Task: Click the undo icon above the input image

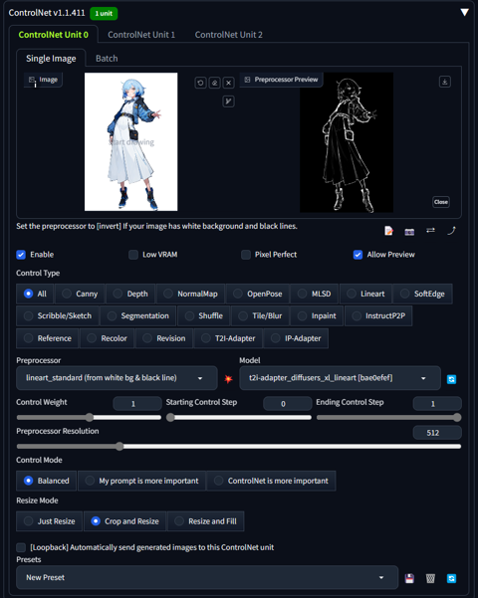Action: (x=201, y=83)
